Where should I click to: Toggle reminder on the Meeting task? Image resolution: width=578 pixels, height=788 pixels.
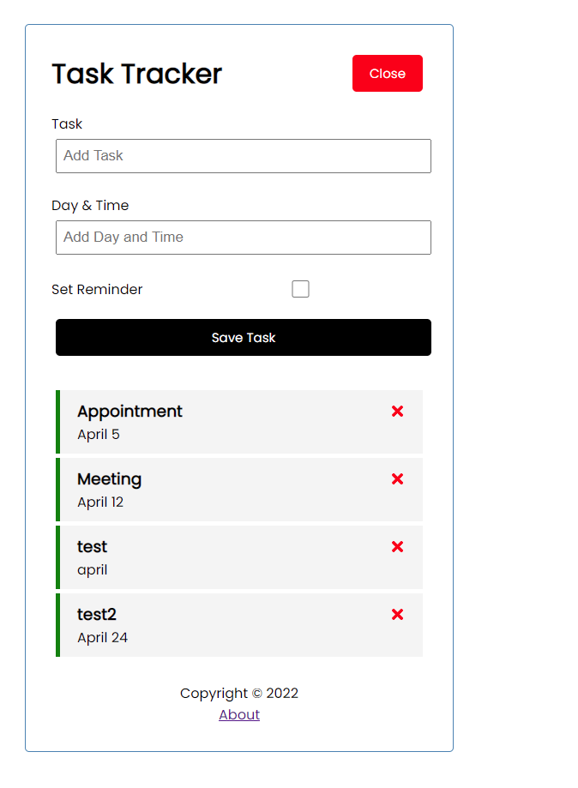coord(214,489)
